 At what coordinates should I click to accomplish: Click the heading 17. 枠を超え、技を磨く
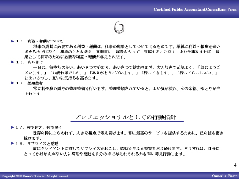39,127
